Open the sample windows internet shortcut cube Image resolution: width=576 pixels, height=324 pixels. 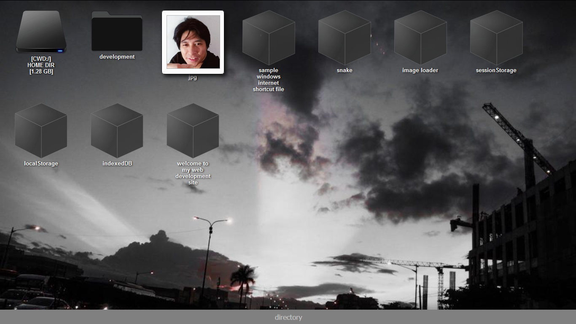pyautogui.click(x=269, y=38)
